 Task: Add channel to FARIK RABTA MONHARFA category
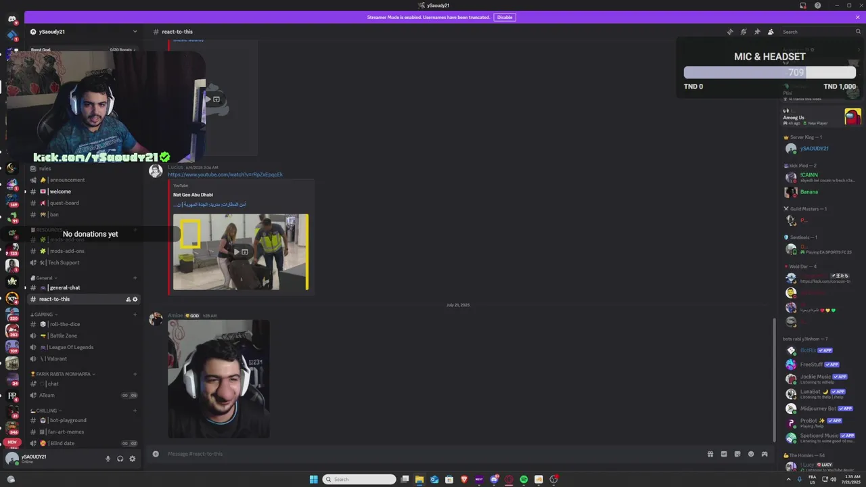click(x=135, y=374)
